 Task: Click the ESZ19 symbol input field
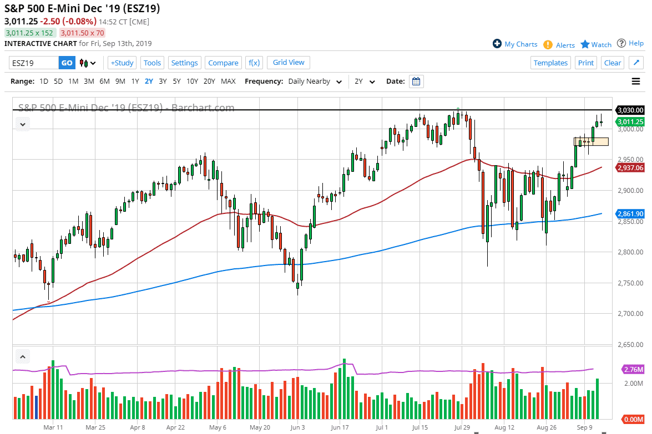pyautogui.click(x=34, y=63)
